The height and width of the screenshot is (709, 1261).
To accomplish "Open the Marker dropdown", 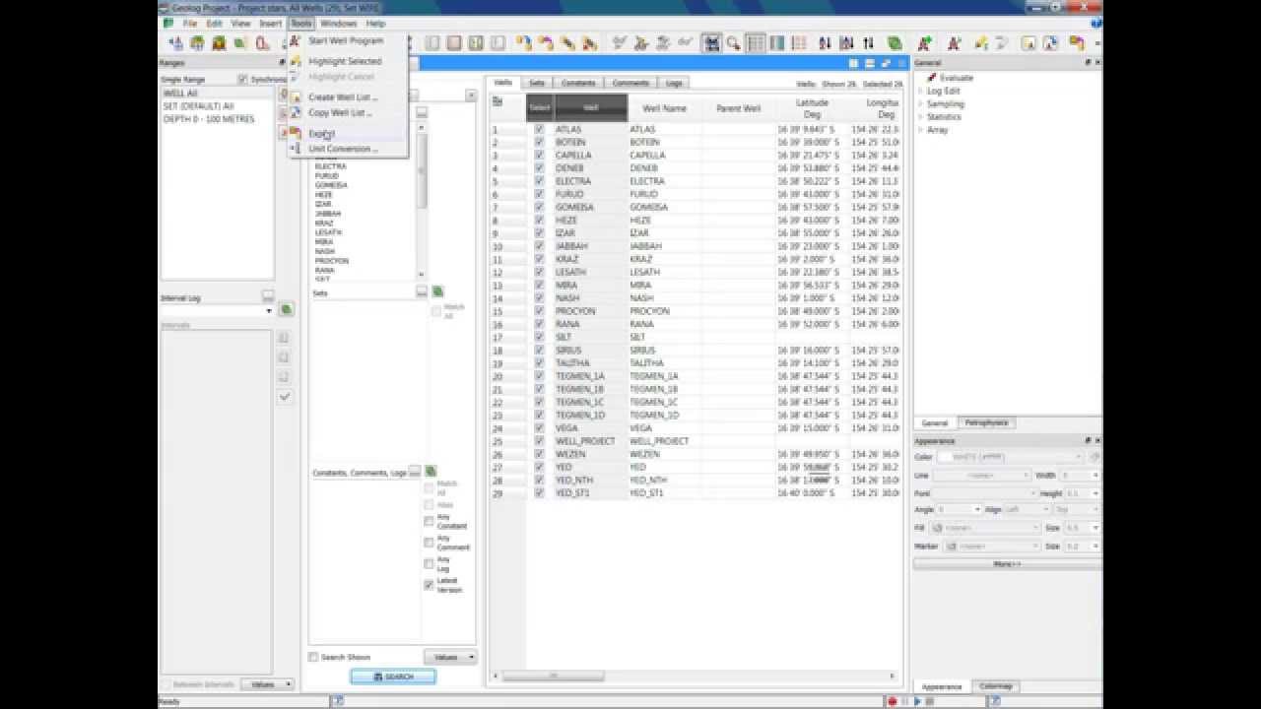I will [x=993, y=546].
